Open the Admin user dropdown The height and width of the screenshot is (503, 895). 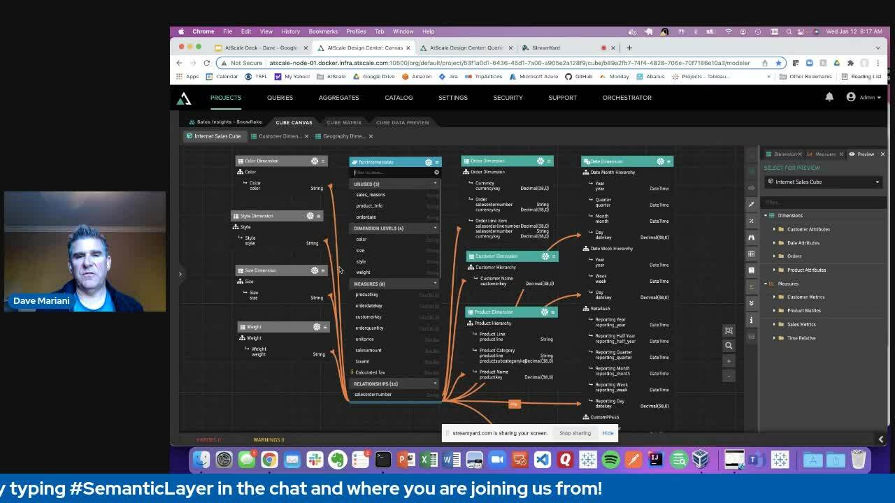(x=865, y=97)
